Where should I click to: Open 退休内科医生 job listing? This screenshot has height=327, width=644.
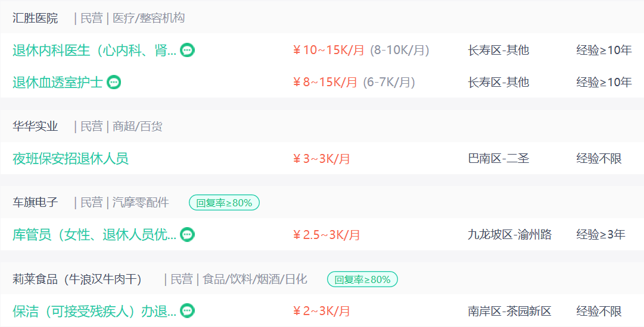95,51
